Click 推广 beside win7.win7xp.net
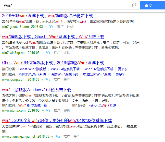Screen dimensions: 165x142 [57, 53]
